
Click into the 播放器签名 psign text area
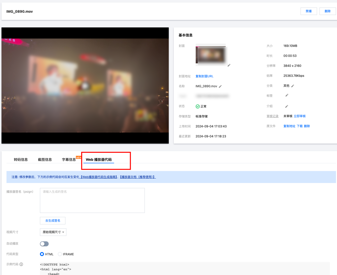(92, 200)
